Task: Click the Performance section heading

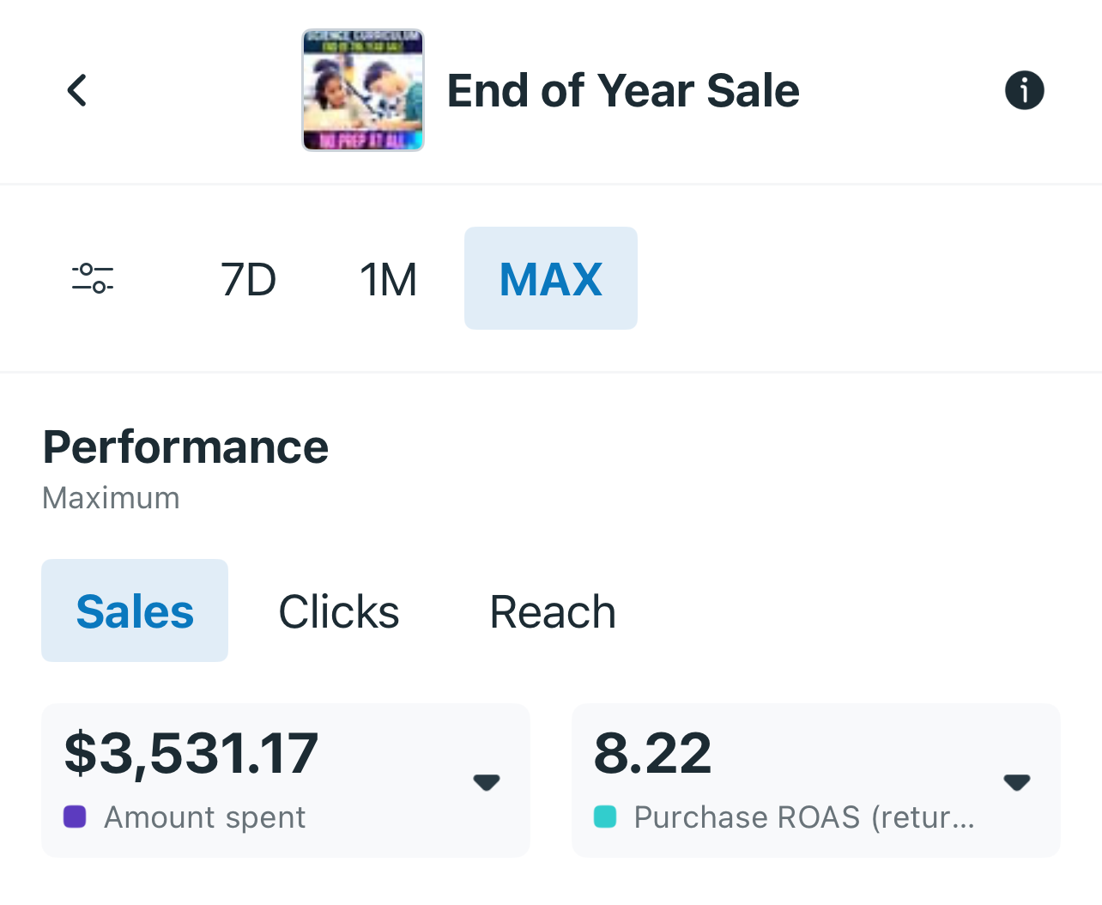Action: [x=185, y=447]
